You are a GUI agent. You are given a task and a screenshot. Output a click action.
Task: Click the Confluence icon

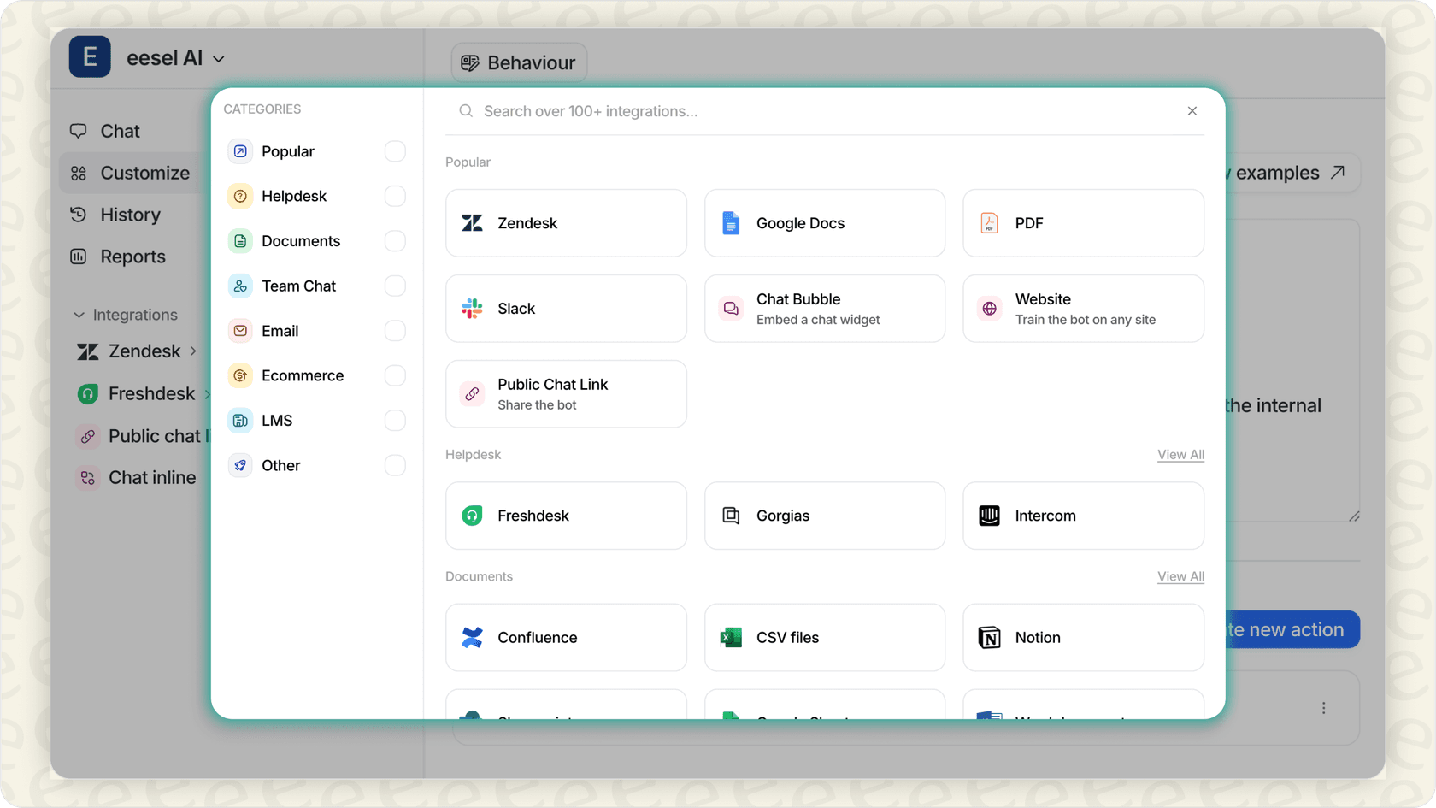point(472,637)
